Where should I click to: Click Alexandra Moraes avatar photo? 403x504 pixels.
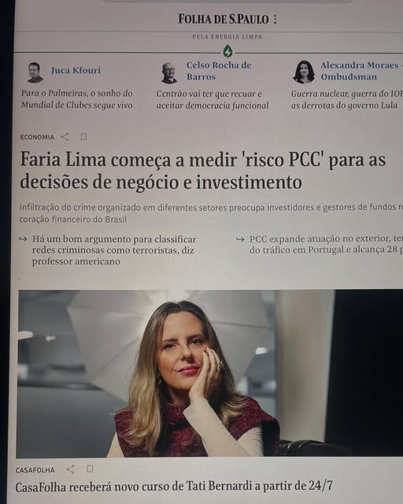pyautogui.click(x=304, y=72)
